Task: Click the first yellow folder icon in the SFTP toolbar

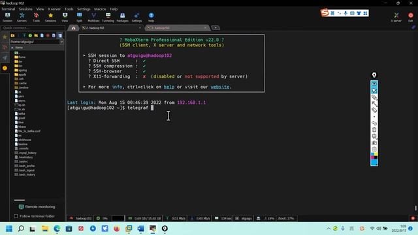Action: pyautogui.click(x=12, y=35)
